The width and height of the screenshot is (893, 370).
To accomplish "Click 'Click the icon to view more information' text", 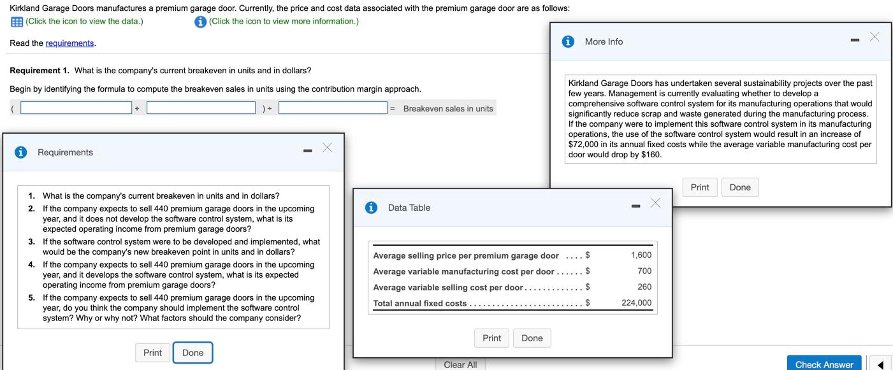I will click(x=284, y=22).
